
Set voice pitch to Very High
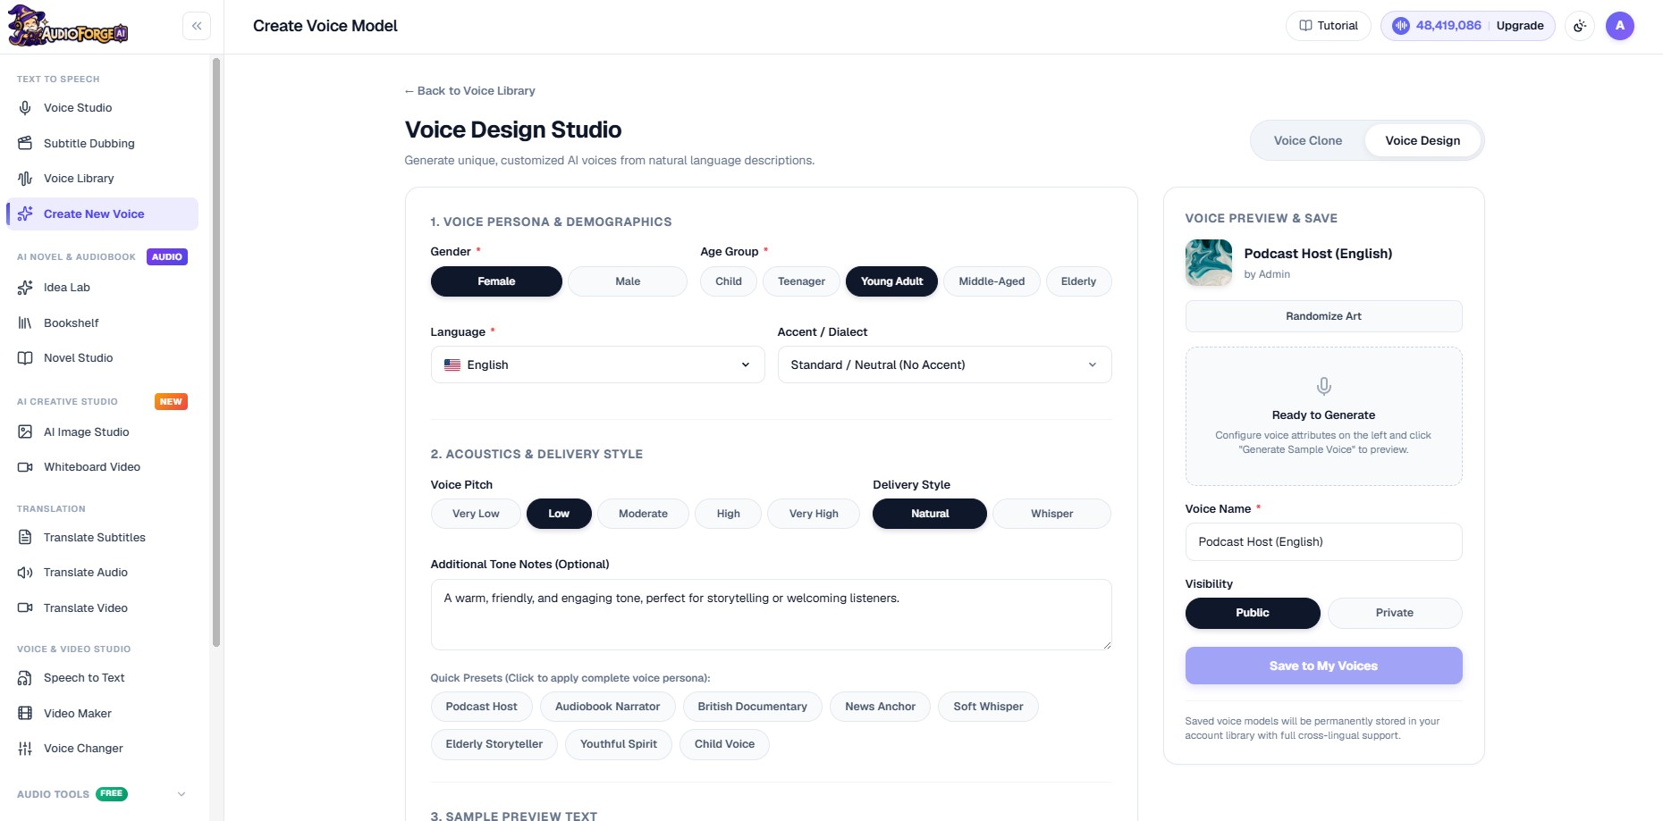[814, 514]
